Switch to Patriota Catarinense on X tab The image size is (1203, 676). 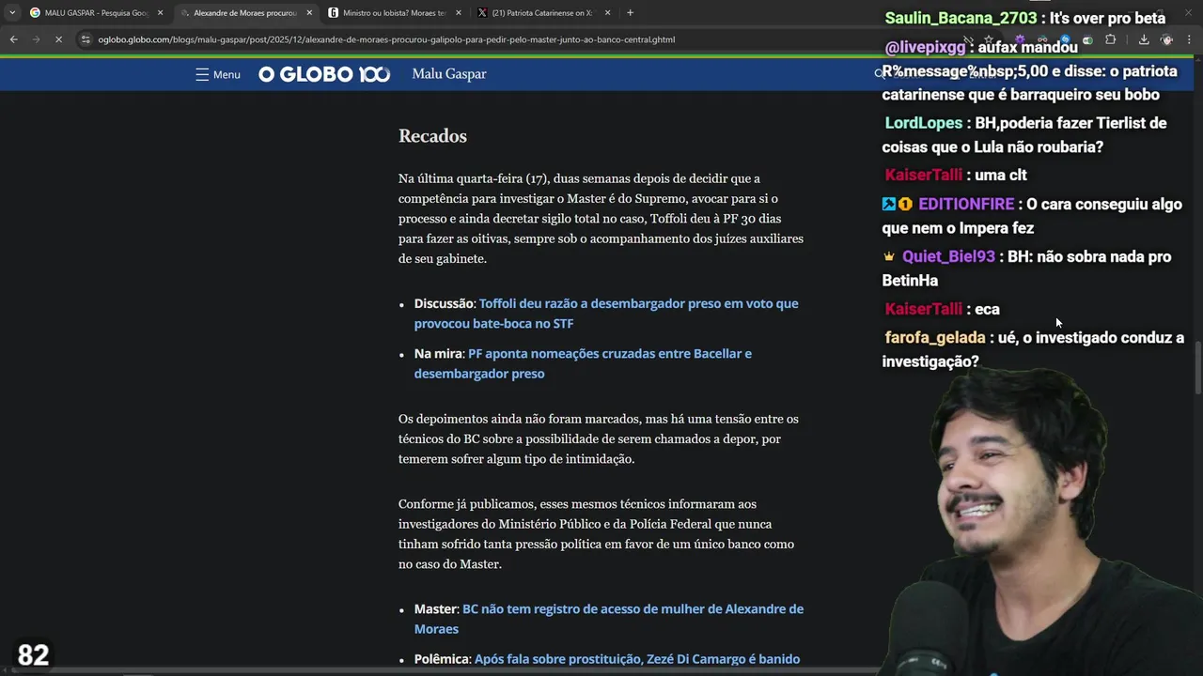544,13
